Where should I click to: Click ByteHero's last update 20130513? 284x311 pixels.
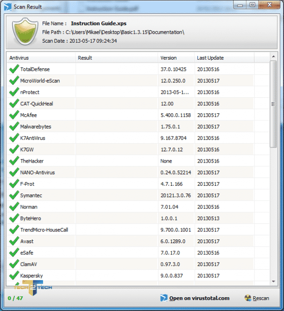coord(208,219)
